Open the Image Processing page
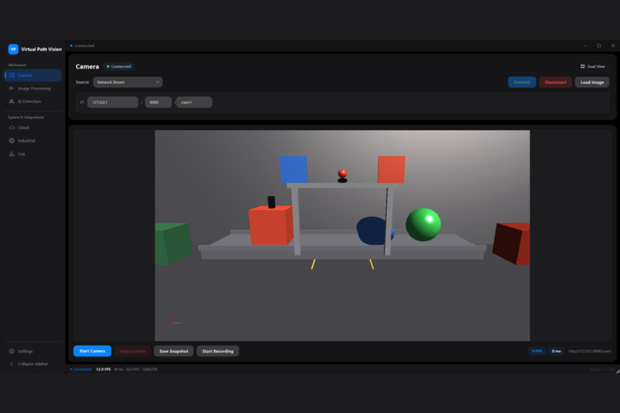This screenshot has width=620, height=413. pyautogui.click(x=33, y=88)
